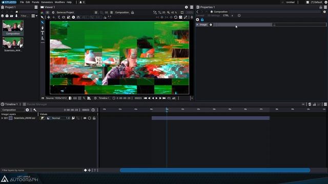Click the import download arrow icon in Project panel
The height and width of the screenshot is (184, 328).
[x=16, y=16]
